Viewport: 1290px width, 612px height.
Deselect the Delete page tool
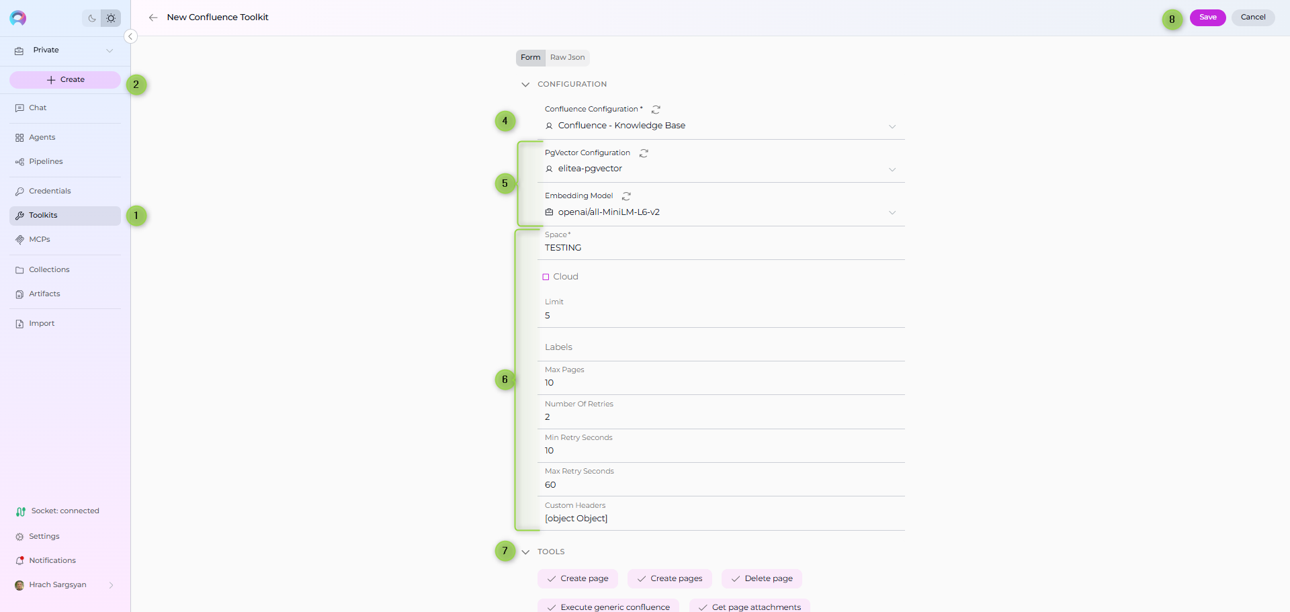coord(761,578)
